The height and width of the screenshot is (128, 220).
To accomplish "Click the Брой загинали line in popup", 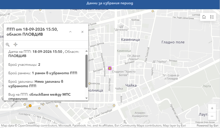I will click(36, 84).
